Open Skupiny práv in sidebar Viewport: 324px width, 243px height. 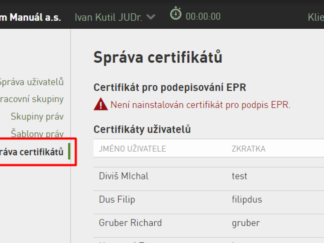[37, 117]
